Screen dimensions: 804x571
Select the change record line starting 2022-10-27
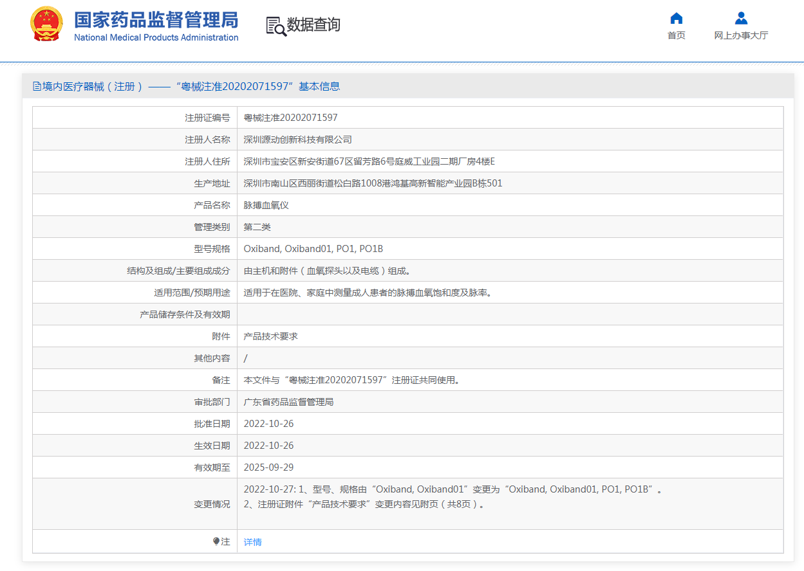coord(453,489)
